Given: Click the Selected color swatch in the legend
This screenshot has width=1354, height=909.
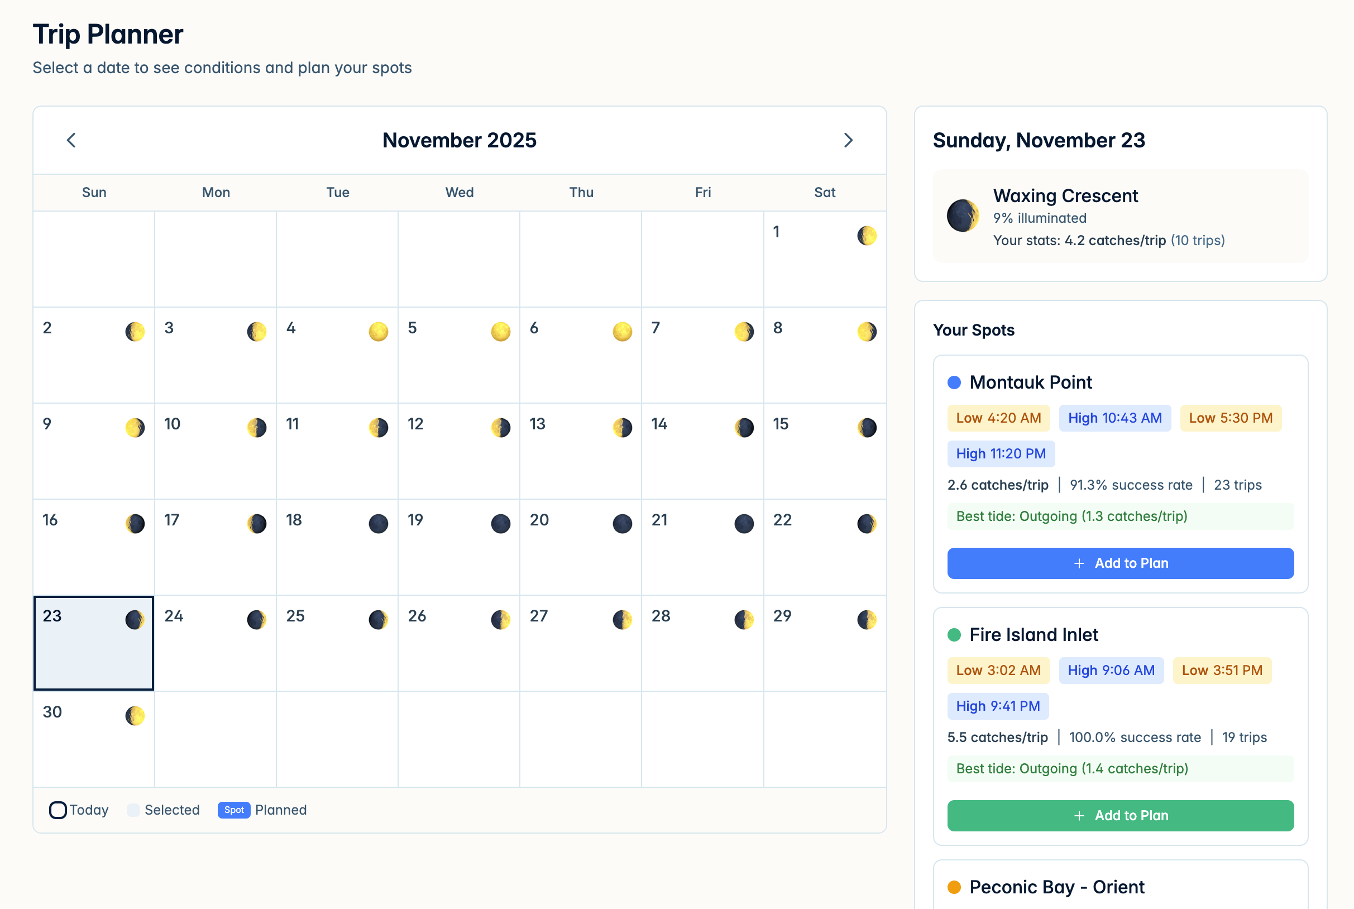Looking at the screenshot, I should click(133, 810).
